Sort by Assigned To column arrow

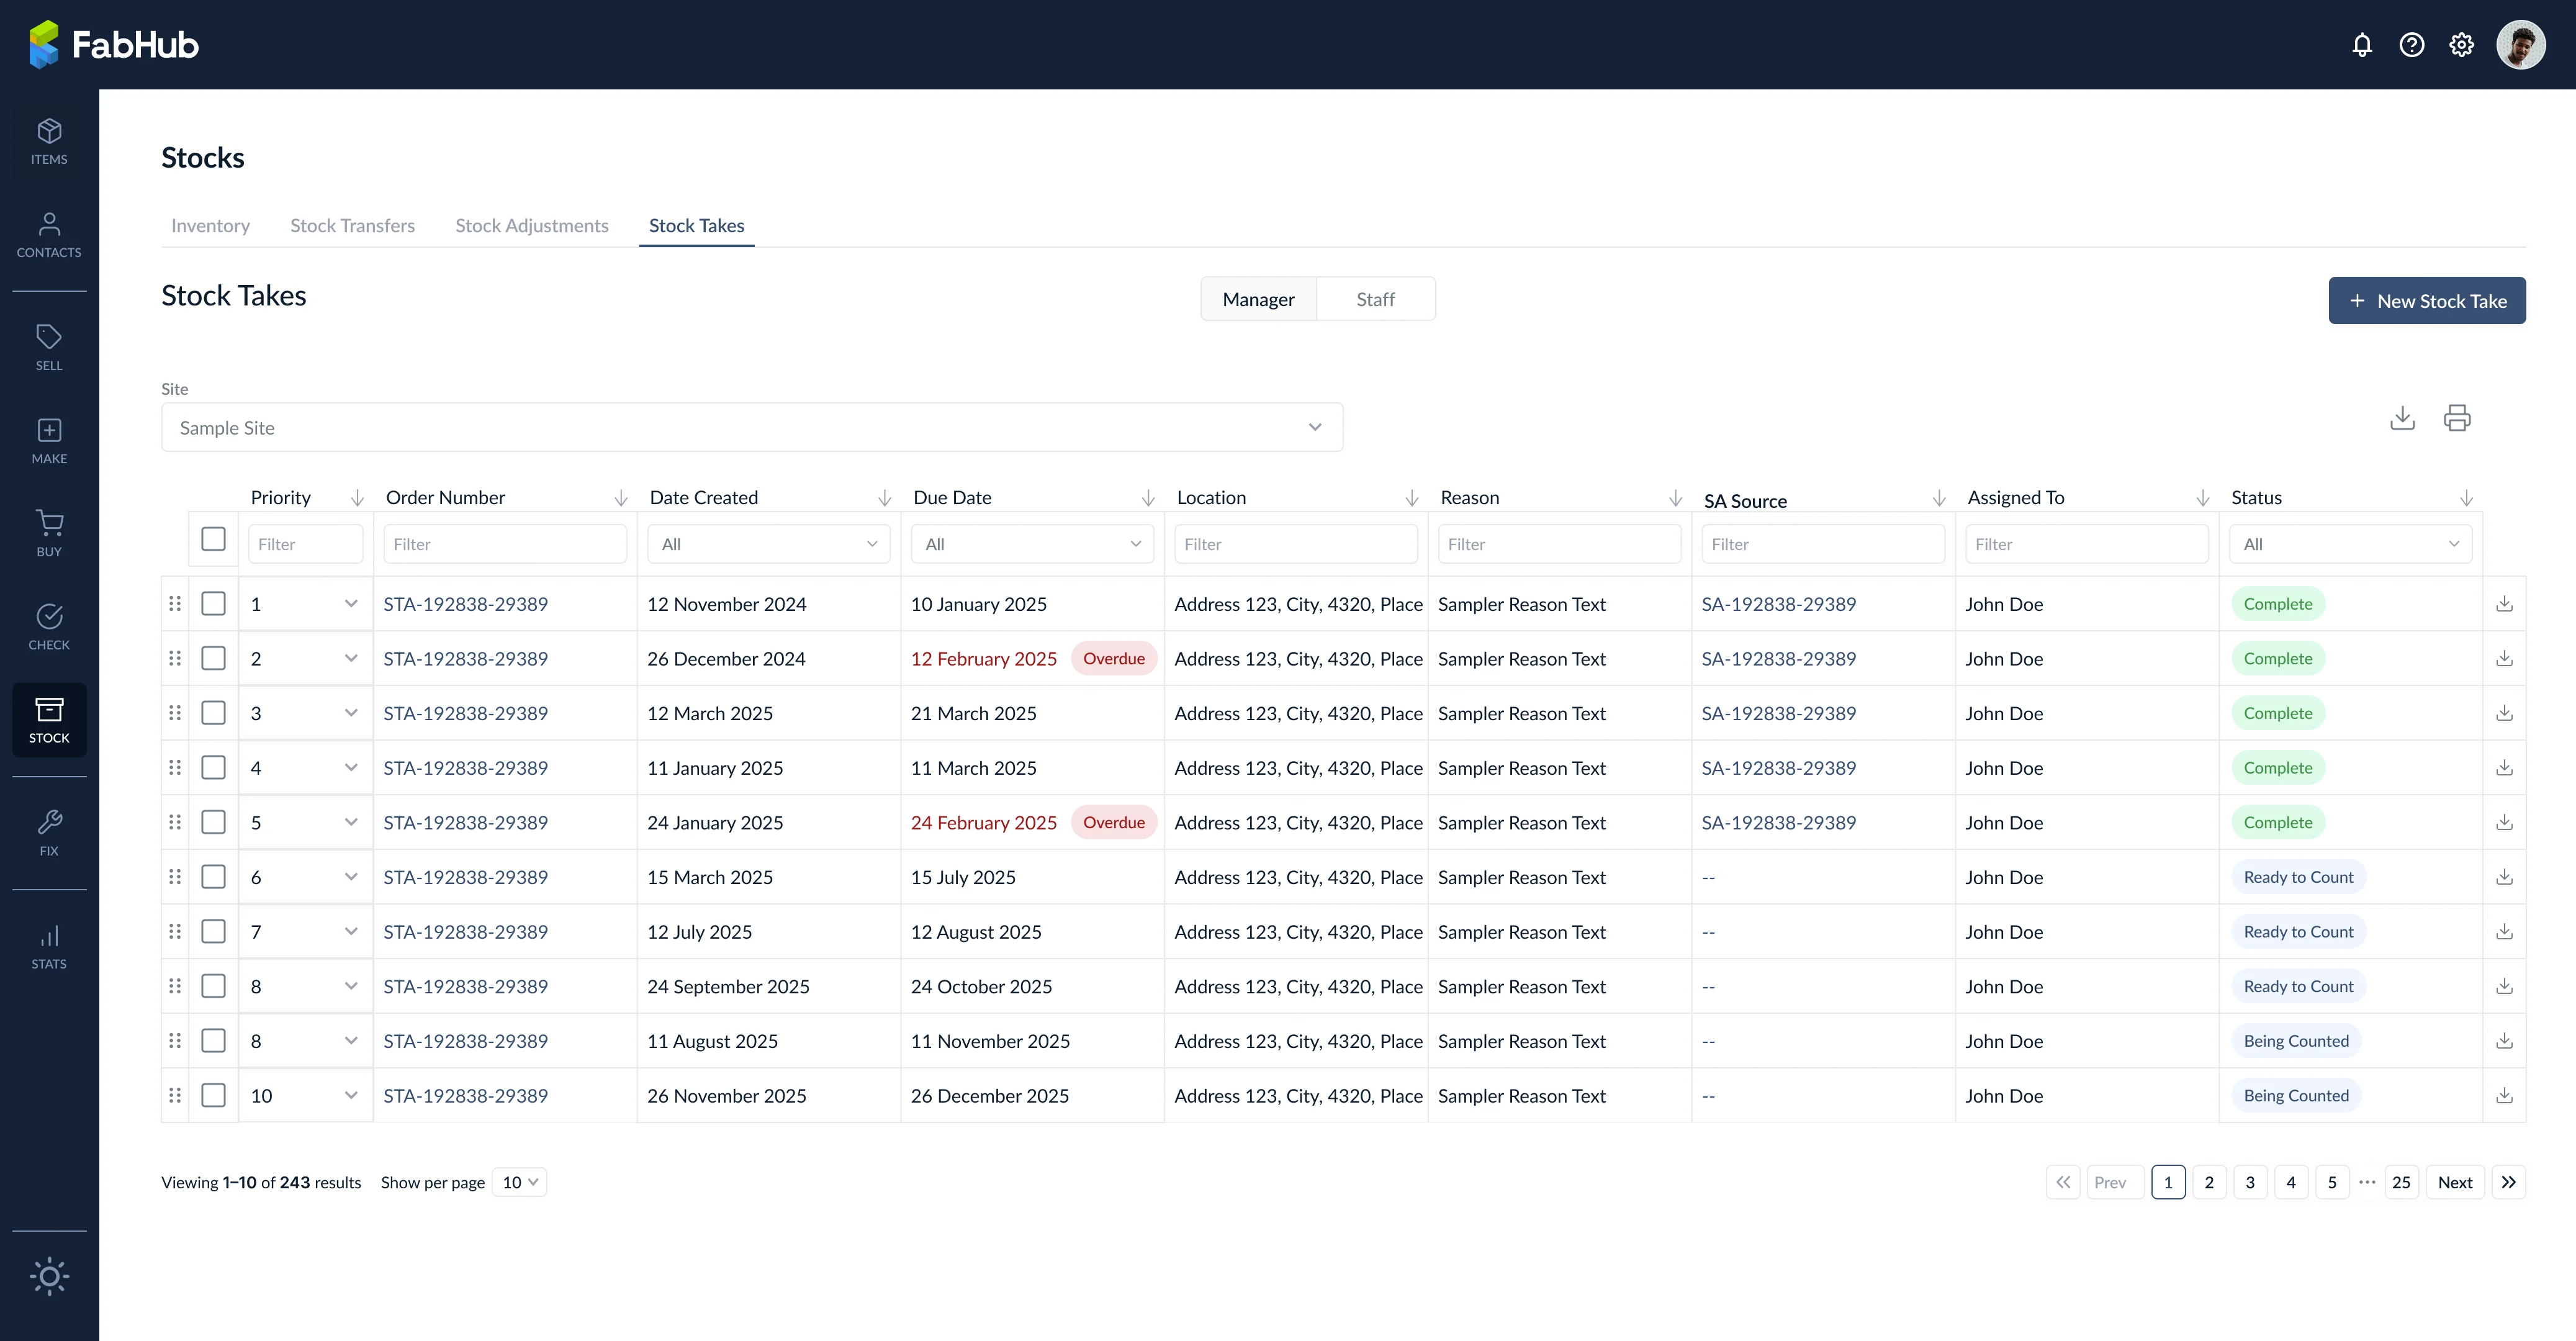click(x=2202, y=498)
